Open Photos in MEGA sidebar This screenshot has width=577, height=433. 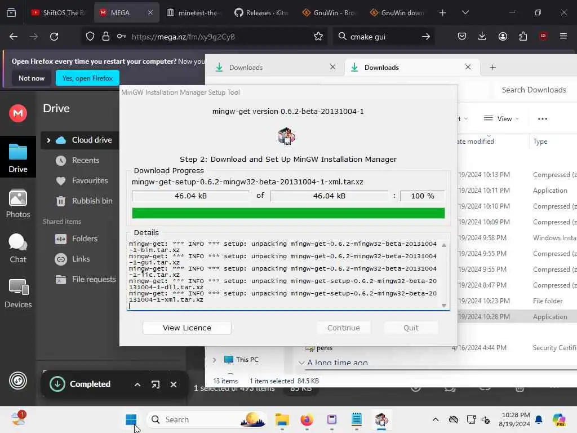pos(18,203)
